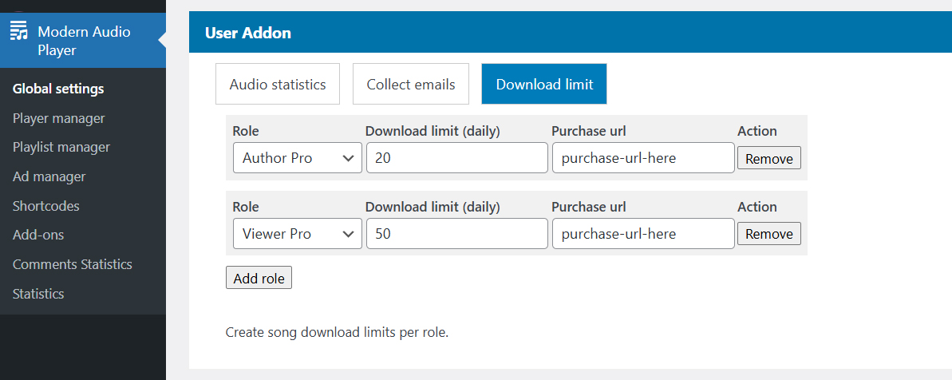The image size is (952, 380).
Task: View Comments Statistics page
Action: [73, 264]
